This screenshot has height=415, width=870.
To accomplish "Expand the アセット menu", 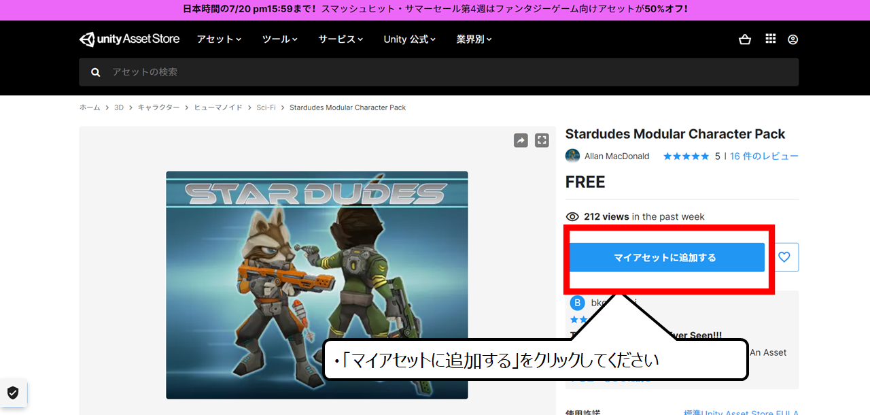I will (219, 39).
